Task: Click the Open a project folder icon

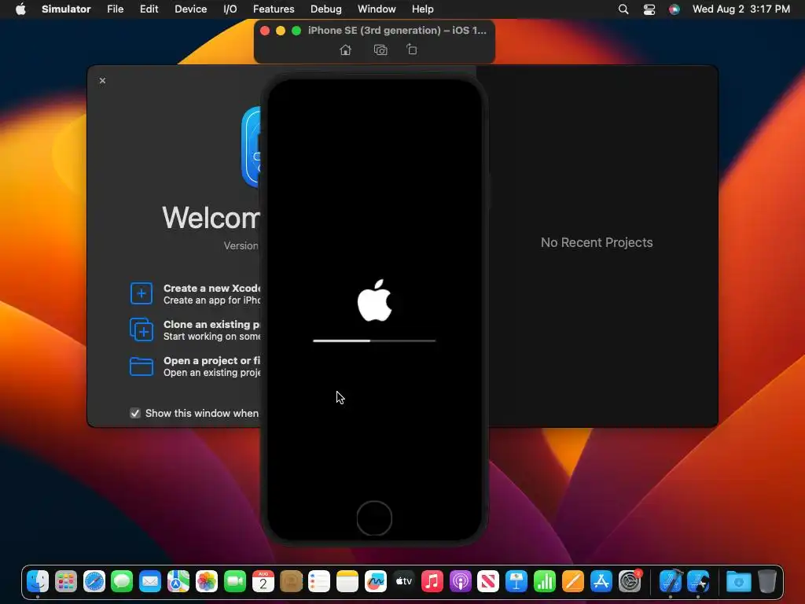Action: tap(142, 366)
